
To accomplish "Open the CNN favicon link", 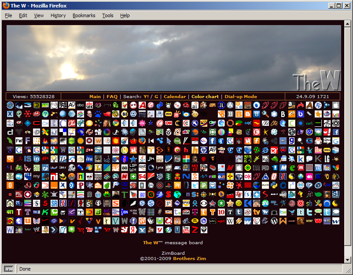I will (169, 123).
